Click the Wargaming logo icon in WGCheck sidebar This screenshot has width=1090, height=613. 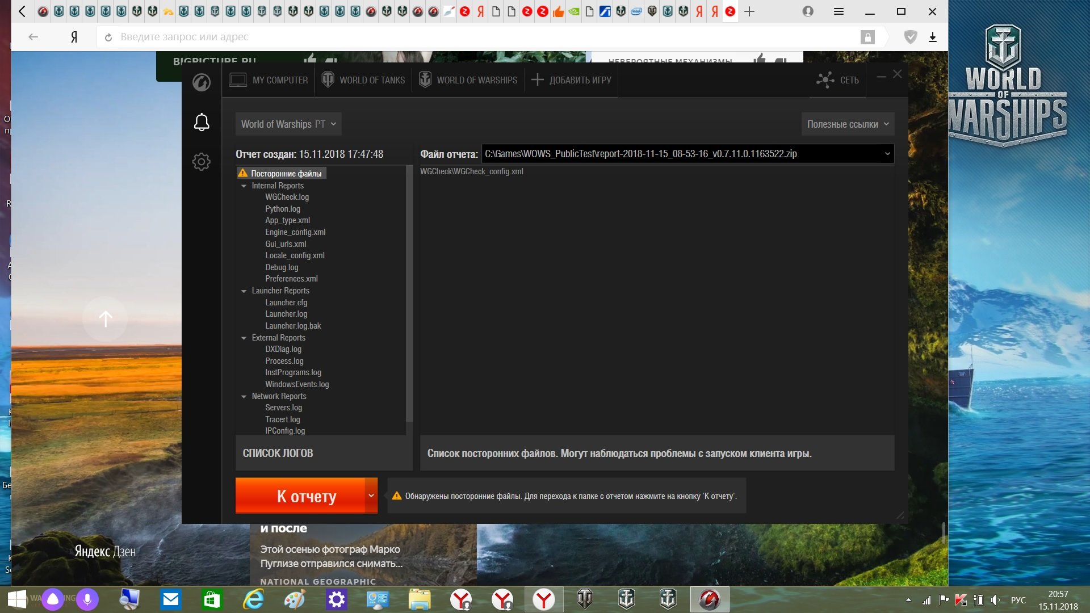click(x=202, y=82)
